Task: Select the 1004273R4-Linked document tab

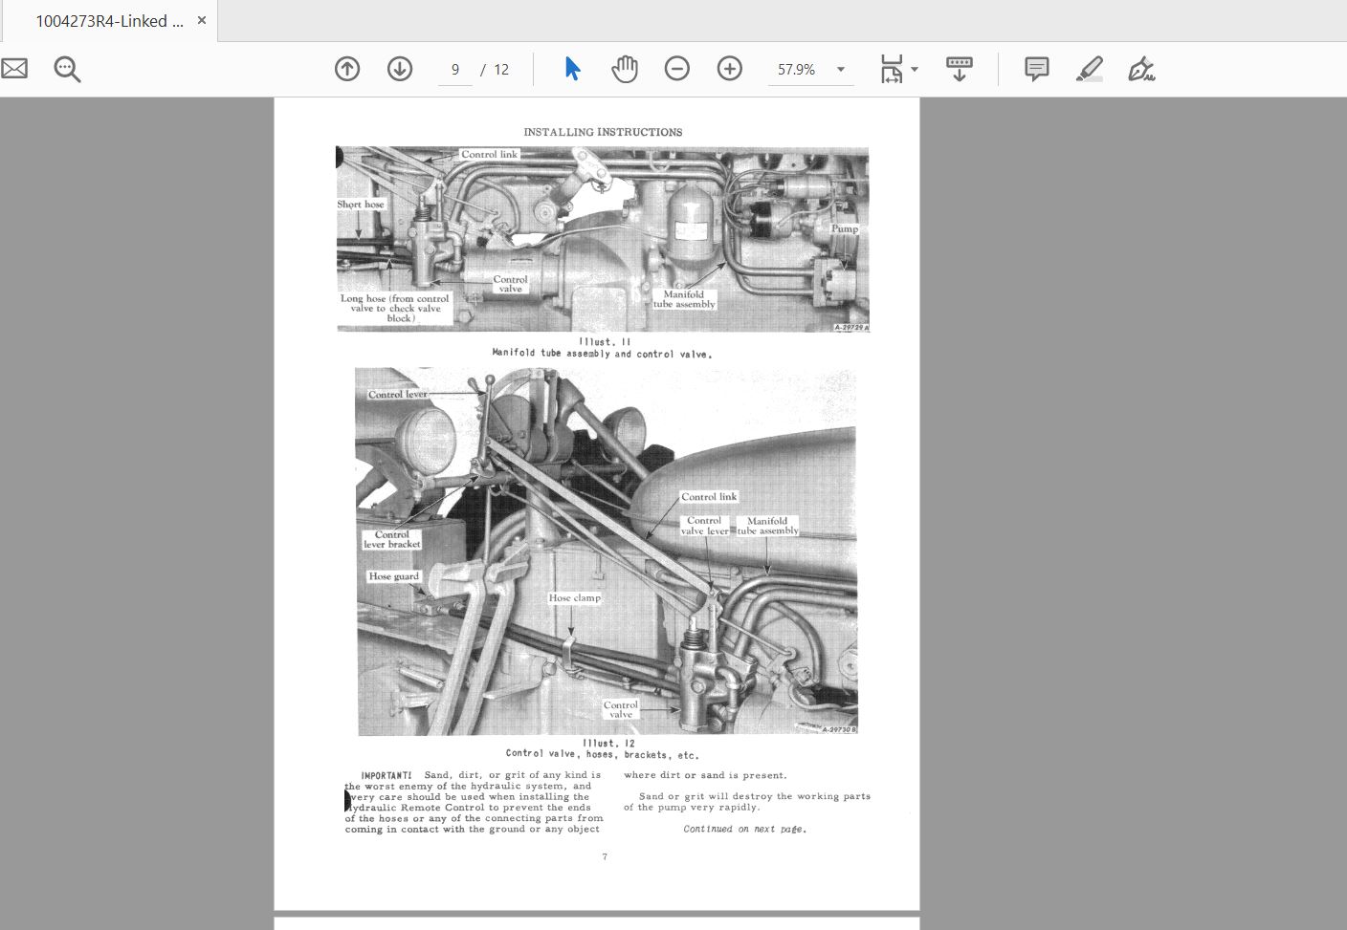Action: tap(109, 21)
